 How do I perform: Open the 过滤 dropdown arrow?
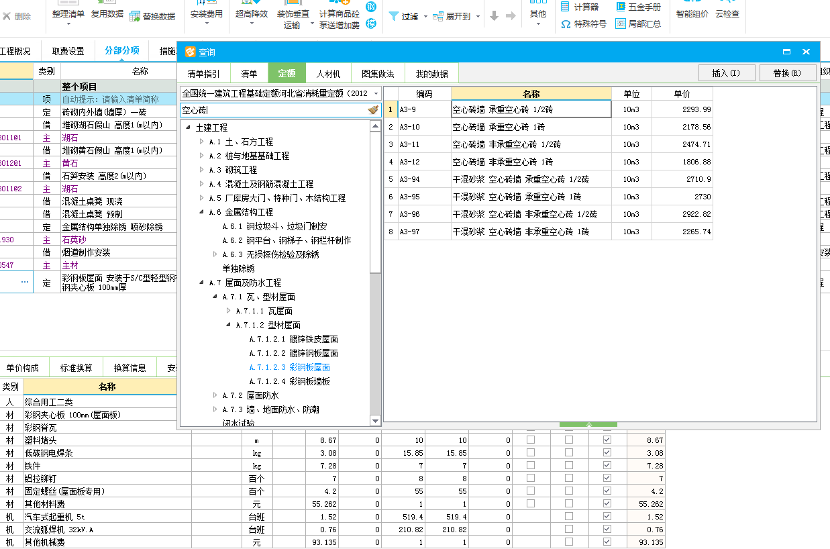(x=425, y=16)
